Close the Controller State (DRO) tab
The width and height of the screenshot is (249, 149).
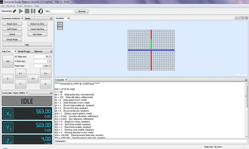[27, 93]
